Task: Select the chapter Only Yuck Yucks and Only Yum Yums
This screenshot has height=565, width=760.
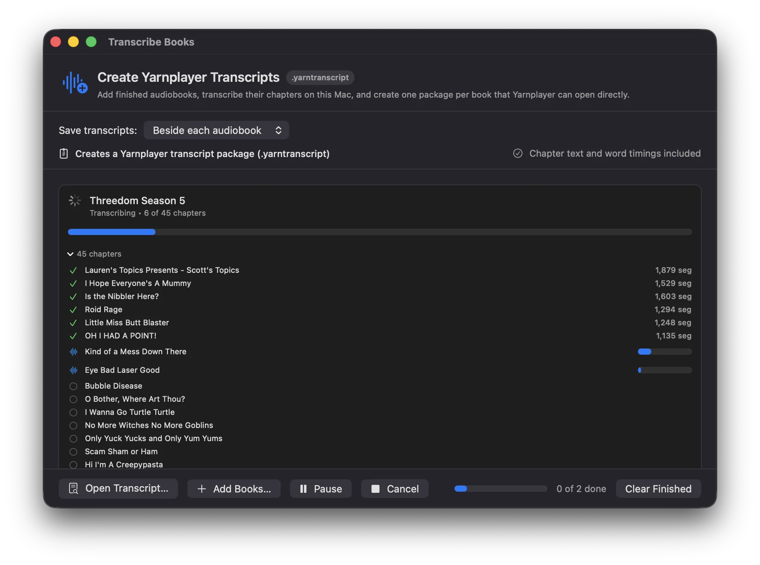Action: point(153,438)
